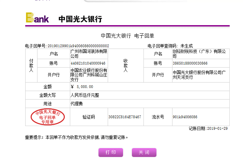Click the 验证码 label cell
The image size is (243, 160).
[89, 117]
